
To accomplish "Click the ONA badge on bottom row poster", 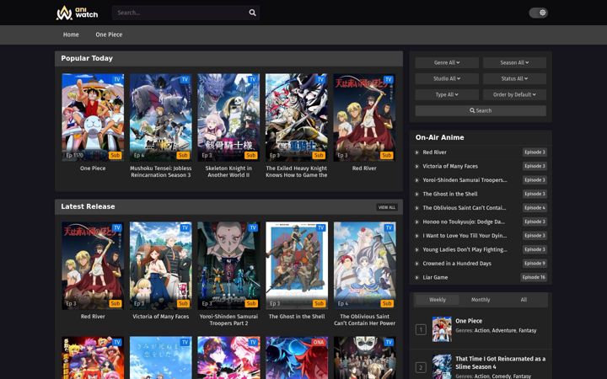I will (x=318, y=342).
